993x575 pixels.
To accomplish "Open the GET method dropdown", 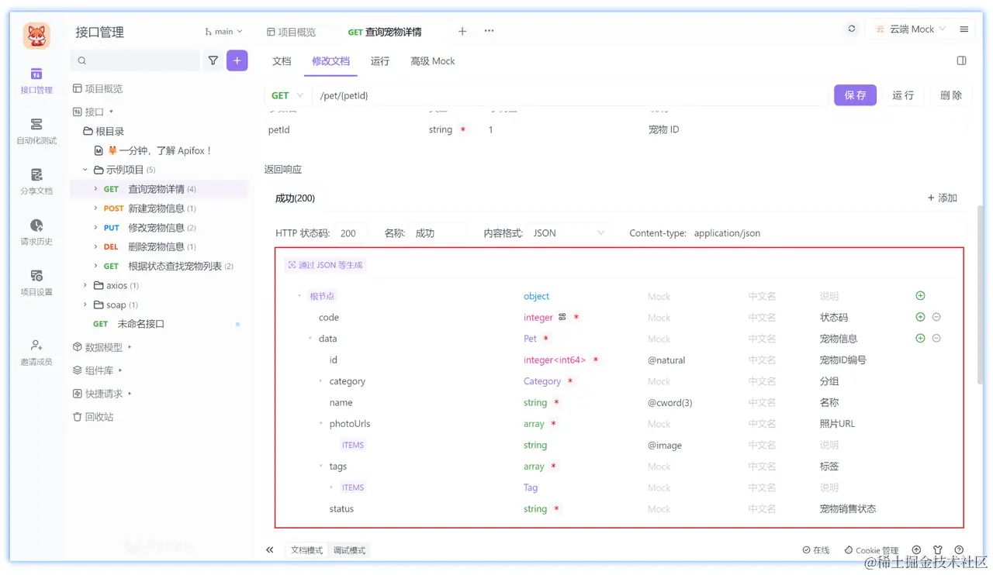I will pyautogui.click(x=287, y=95).
